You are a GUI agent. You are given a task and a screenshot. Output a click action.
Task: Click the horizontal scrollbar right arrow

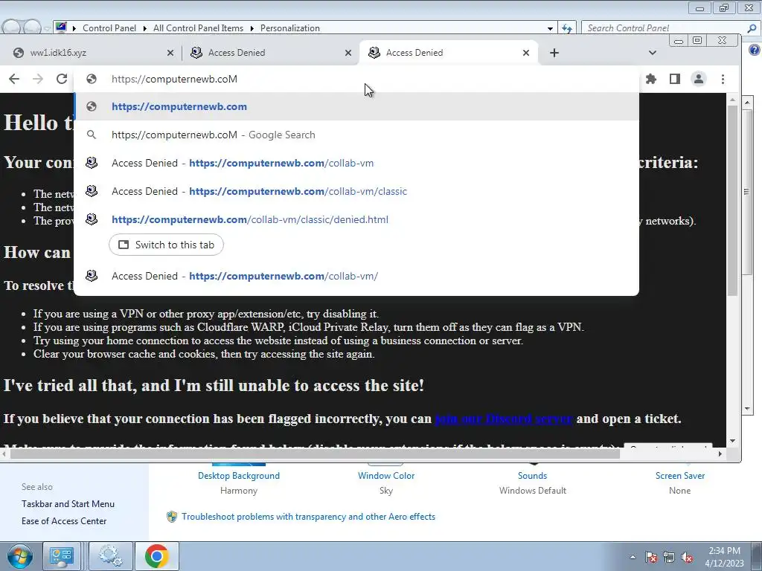pos(720,454)
